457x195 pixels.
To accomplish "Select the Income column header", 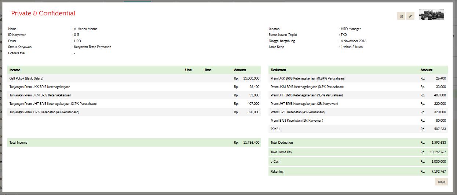I will coord(15,70).
